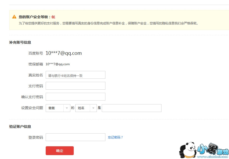Click the 密保邮箱 email 10***7@qq.com
This screenshot has width=229, height=159.
pyautogui.click(x=58, y=64)
